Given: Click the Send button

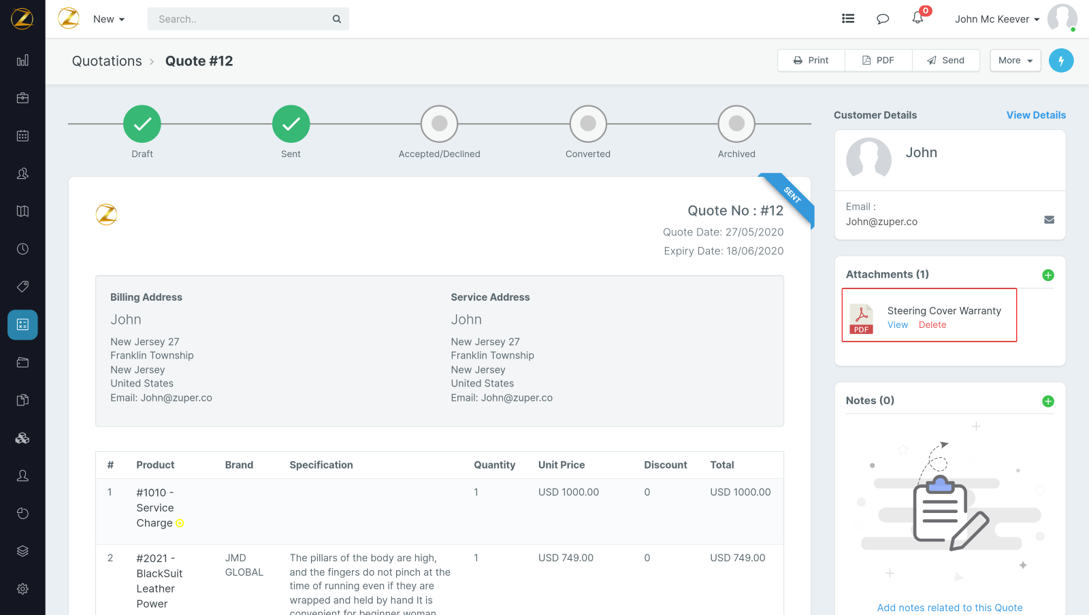Looking at the screenshot, I should (x=945, y=61).
